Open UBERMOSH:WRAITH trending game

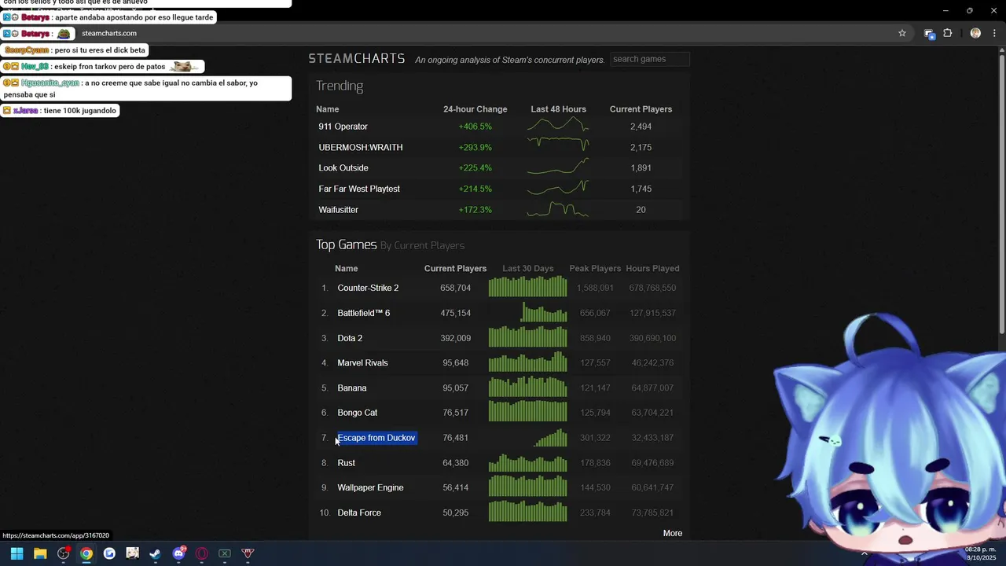click(x=361, y=147)
